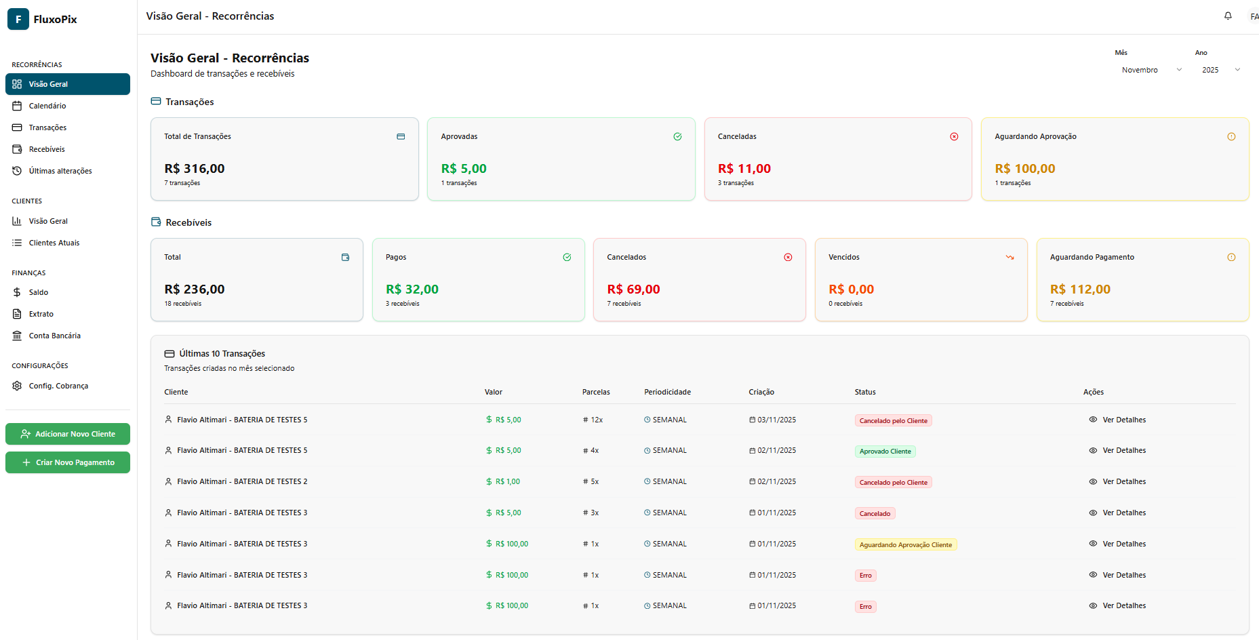Click Adicionar Novo Cliente button
Screen dimensions: 1259x640
[x=68, y=434]
